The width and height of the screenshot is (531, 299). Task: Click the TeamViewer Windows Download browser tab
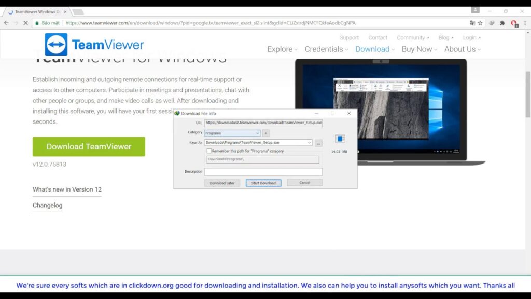click(x=37, y=12)
